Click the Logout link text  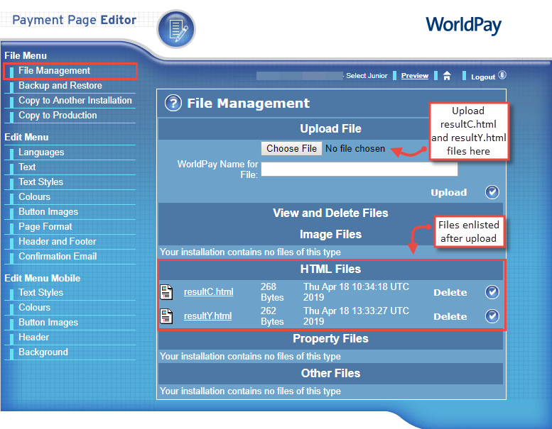pyautogui.click(x=483, y=77)
